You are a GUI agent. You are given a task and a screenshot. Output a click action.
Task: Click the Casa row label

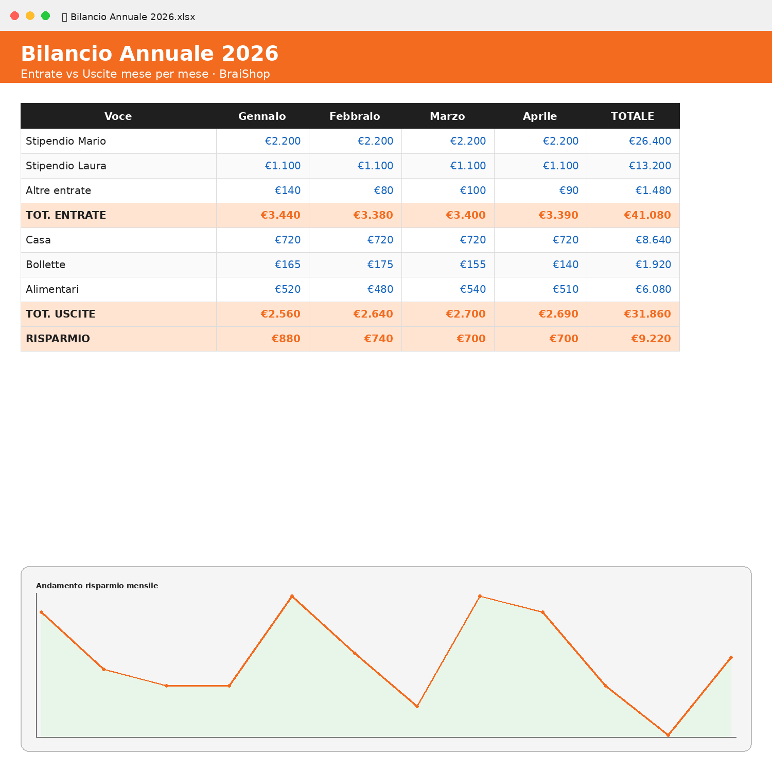[38, 240]
